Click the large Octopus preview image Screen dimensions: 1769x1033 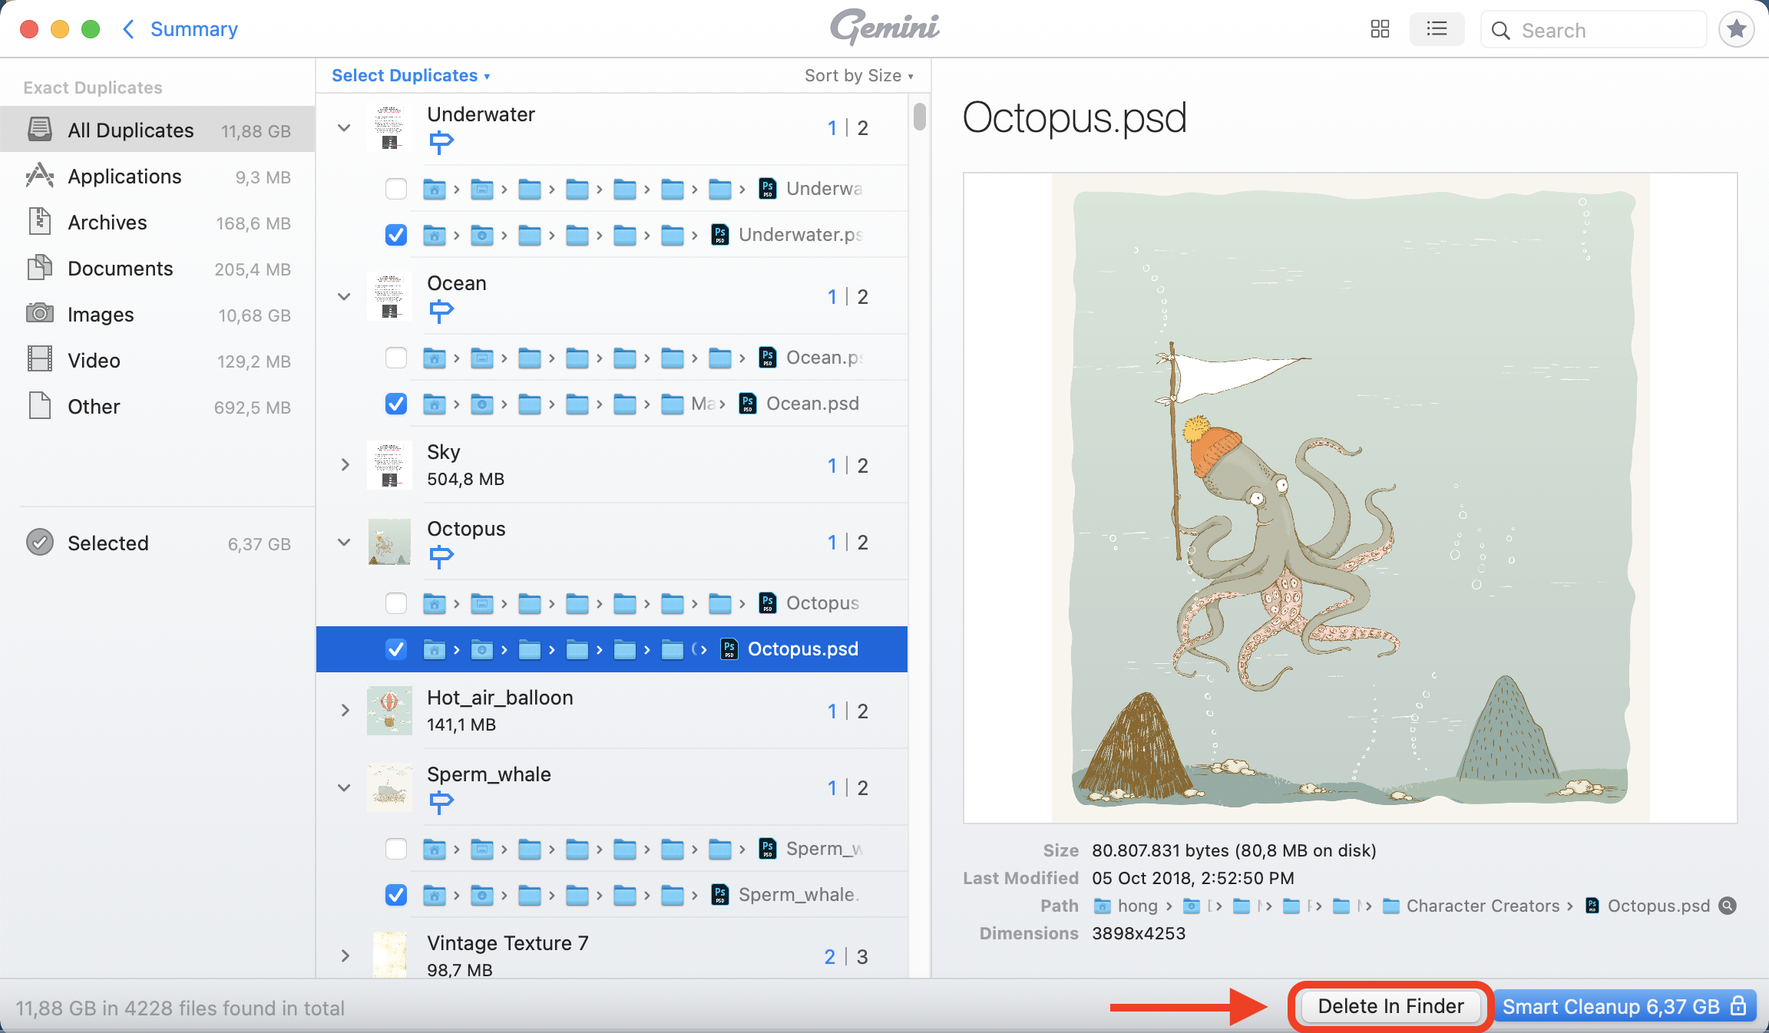(1351, 498)
